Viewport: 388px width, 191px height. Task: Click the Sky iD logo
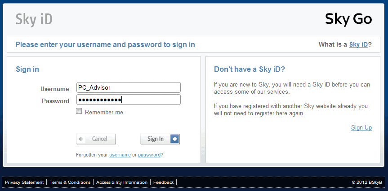(34, 20)
